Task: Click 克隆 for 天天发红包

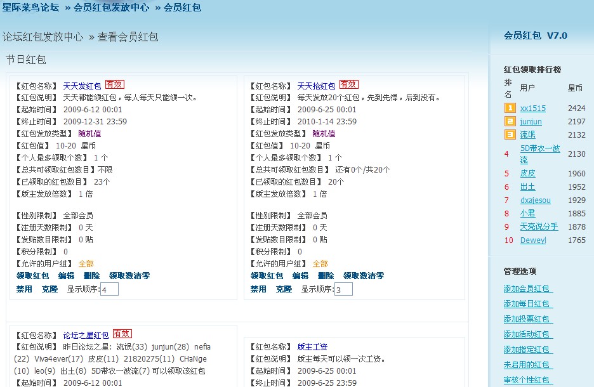Action: [49, 289]
